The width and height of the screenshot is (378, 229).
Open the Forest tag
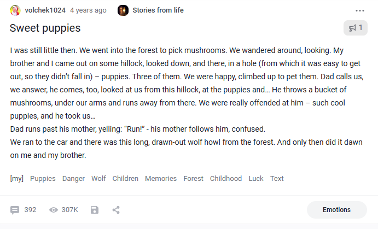click(x=193, y=178)
